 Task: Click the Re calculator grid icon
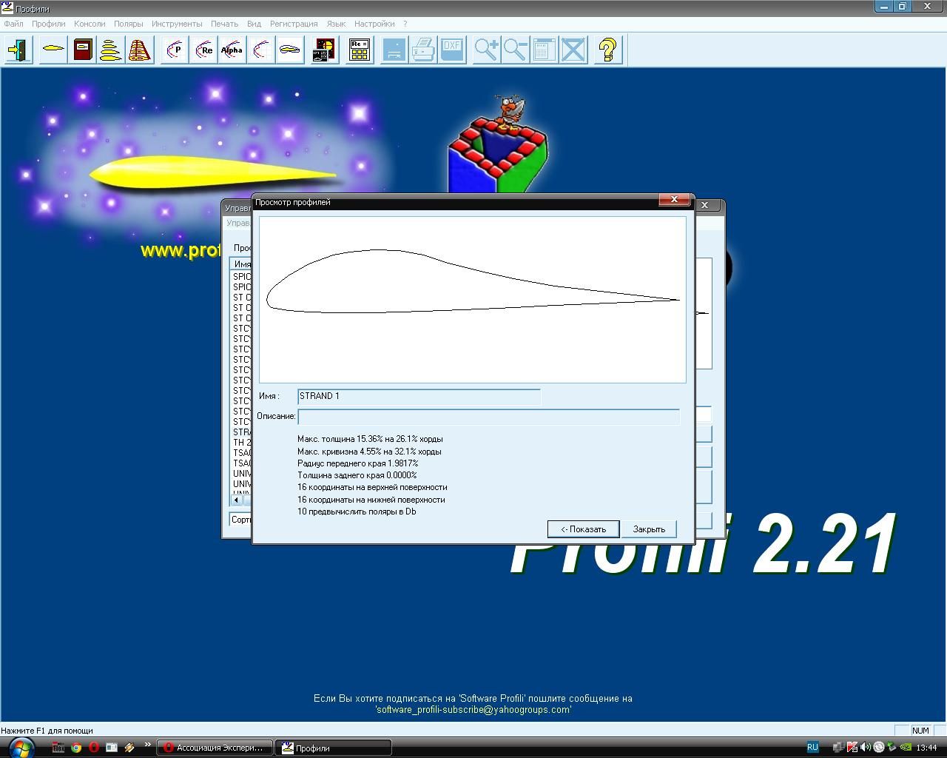360,50
